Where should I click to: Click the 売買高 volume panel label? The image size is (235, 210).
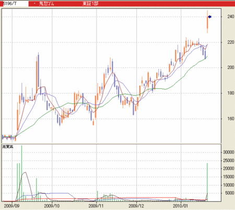pyautogui.click(x=8, y=147)
